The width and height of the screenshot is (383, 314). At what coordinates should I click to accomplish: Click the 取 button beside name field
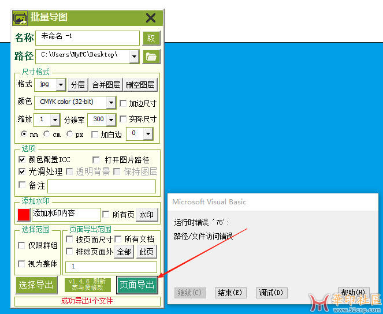click(x=151, y=38)
